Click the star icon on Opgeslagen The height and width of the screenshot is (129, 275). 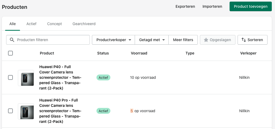pyautogui.click(x=206, y=40)
